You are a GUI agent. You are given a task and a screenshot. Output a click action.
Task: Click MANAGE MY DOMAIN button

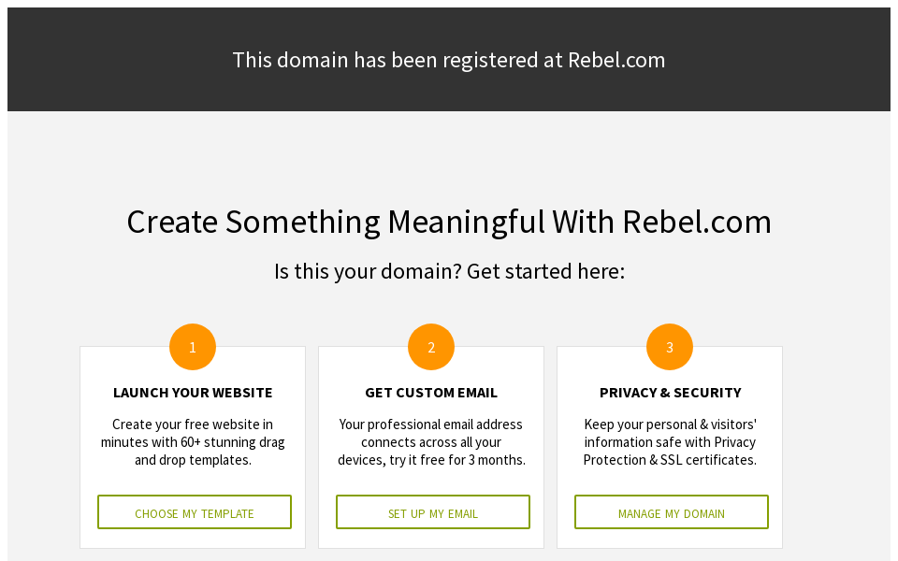coord(671,511)
